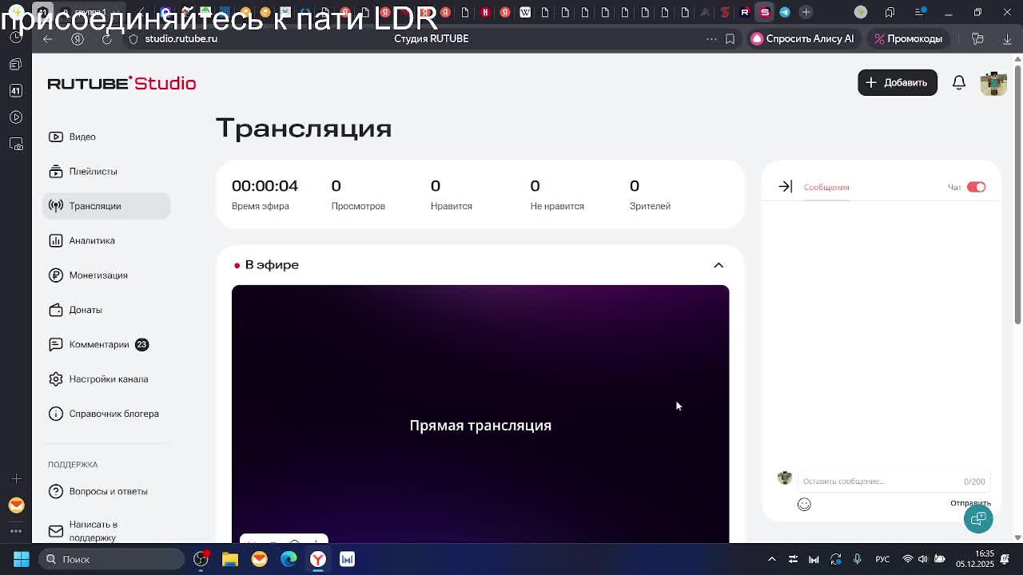Open browser page options three dots

click(711, 38)
